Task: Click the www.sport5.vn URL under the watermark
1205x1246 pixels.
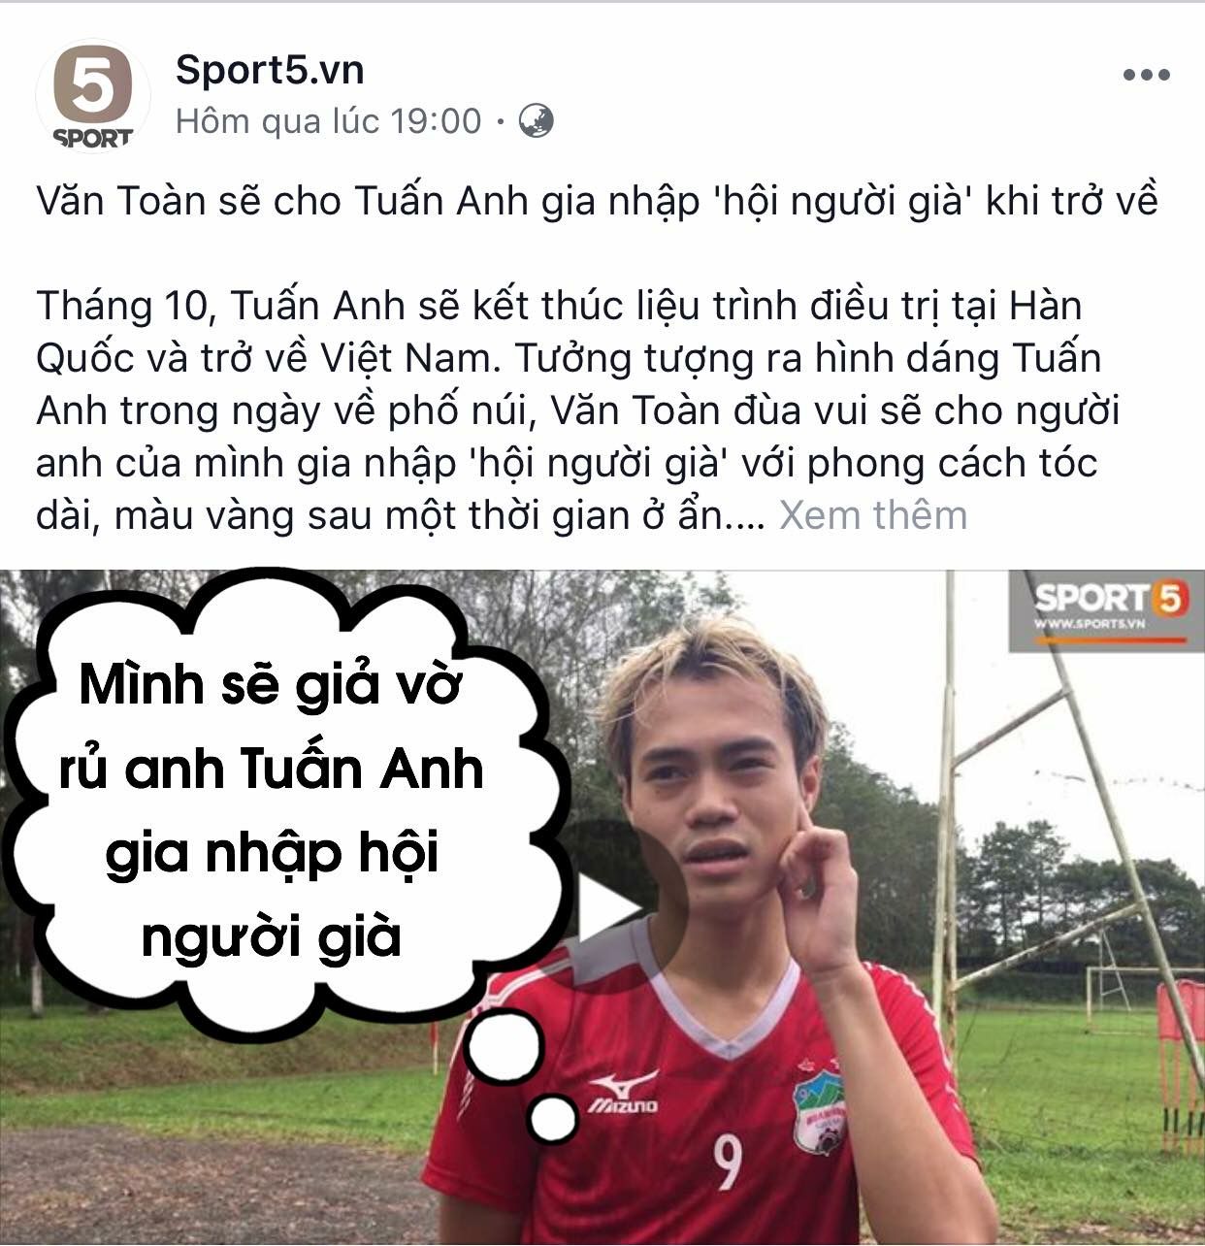Action: [x=1091, y=624]
